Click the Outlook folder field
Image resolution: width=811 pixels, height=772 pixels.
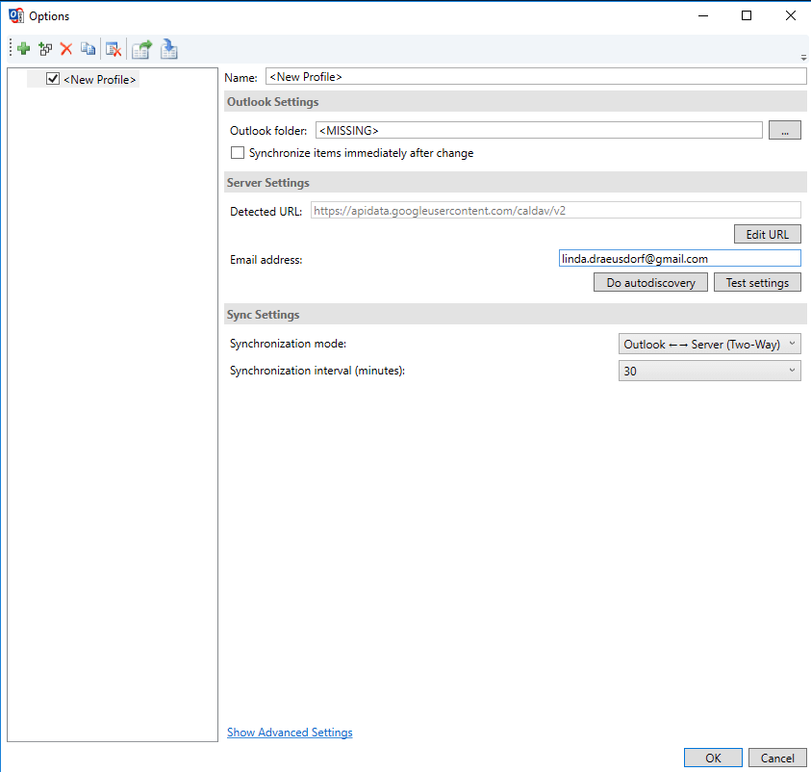pos(539,130)
